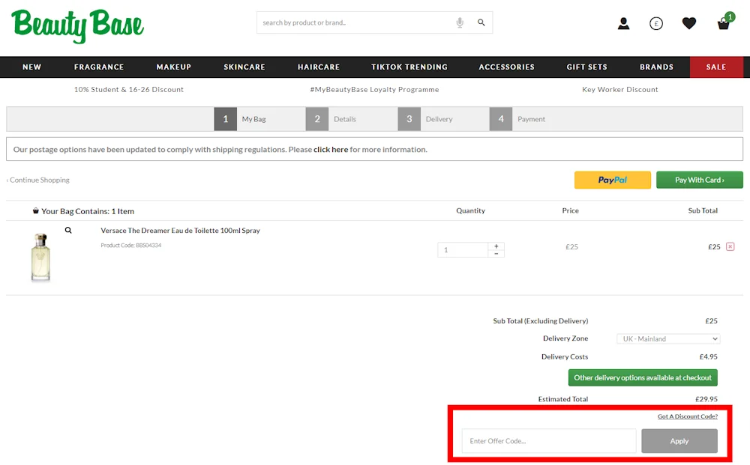Click Product Code BBS04334 text

point(131,246)
